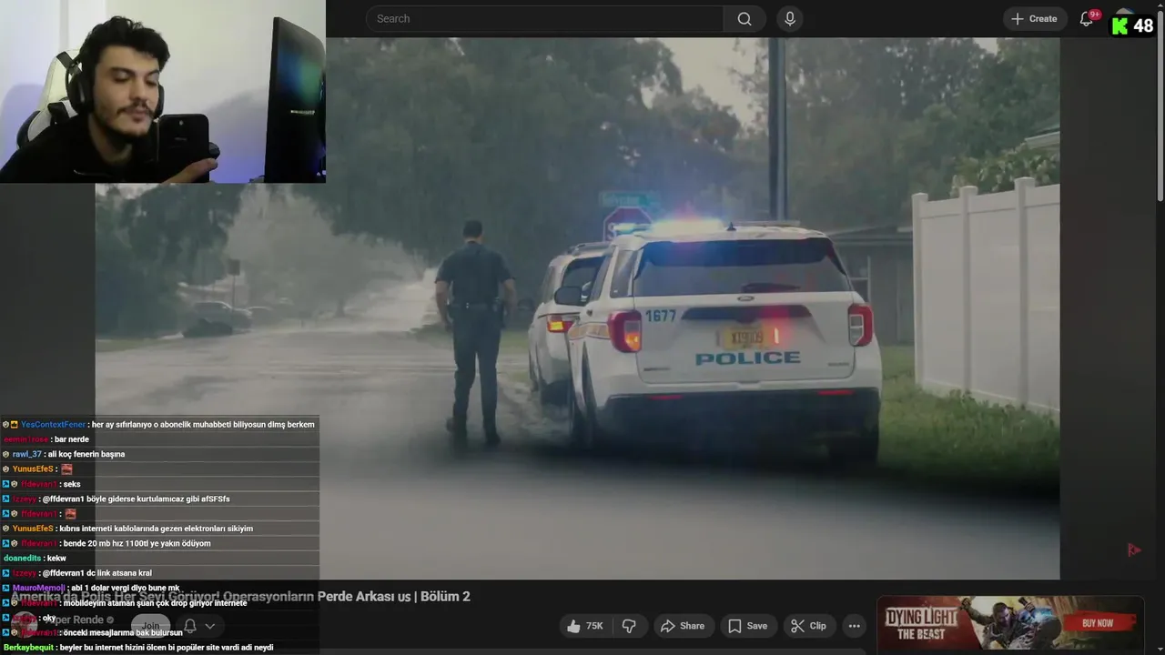1165x655 pixels.
Task: Select chat username rawl_37
Action: click(27, 454)
